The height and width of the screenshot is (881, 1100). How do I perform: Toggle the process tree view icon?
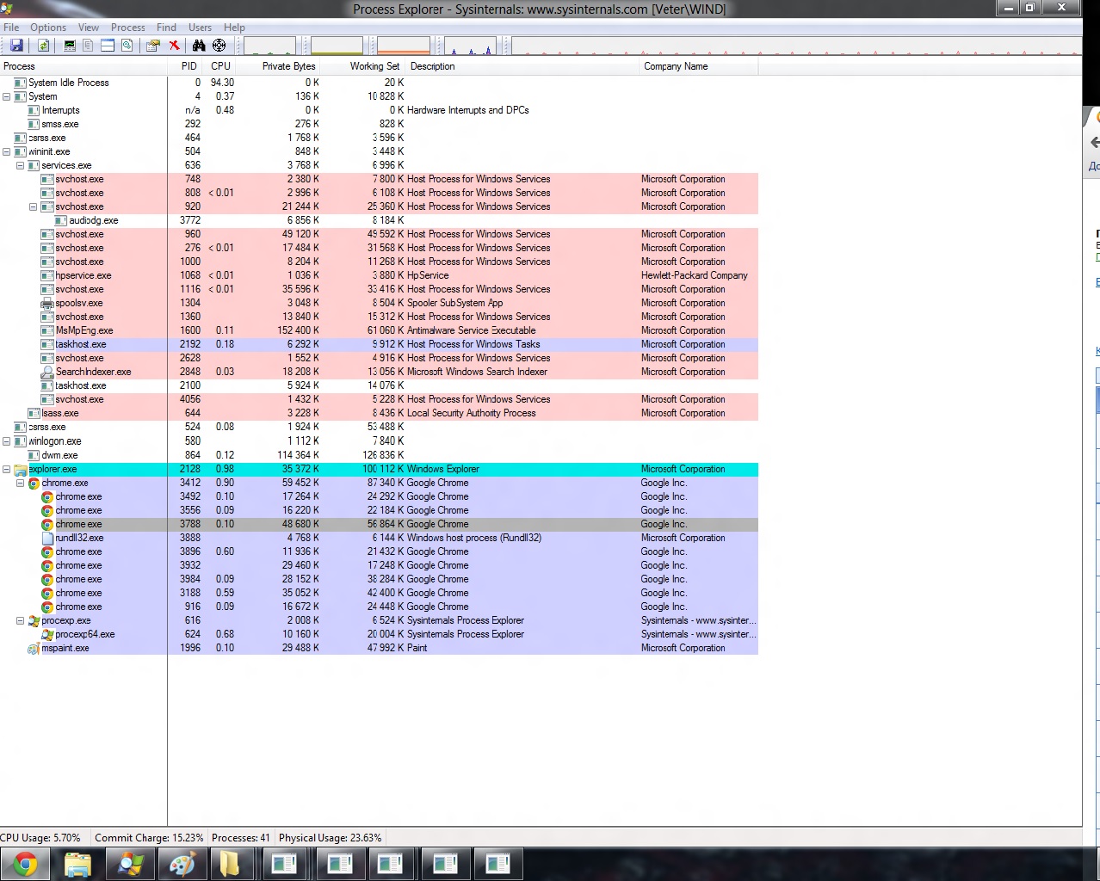[88, 46]
